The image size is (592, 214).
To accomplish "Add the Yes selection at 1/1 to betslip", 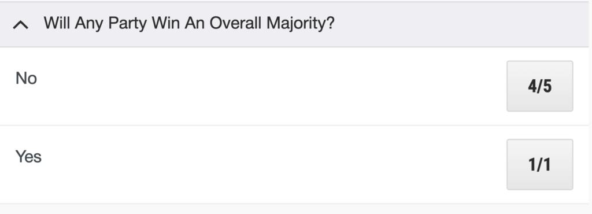I will 539,165.
